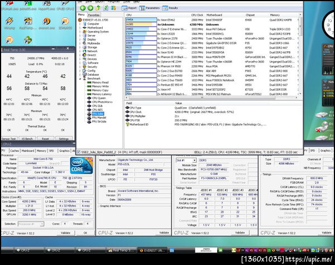The width and height of the screenshot is (335, 265).
Task: Select Multimedia icon in EVEREST tree
Action: pyautogui.click(x=84, y=43)
